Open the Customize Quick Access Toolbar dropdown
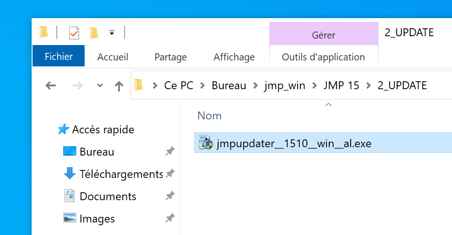 [112, 33]
